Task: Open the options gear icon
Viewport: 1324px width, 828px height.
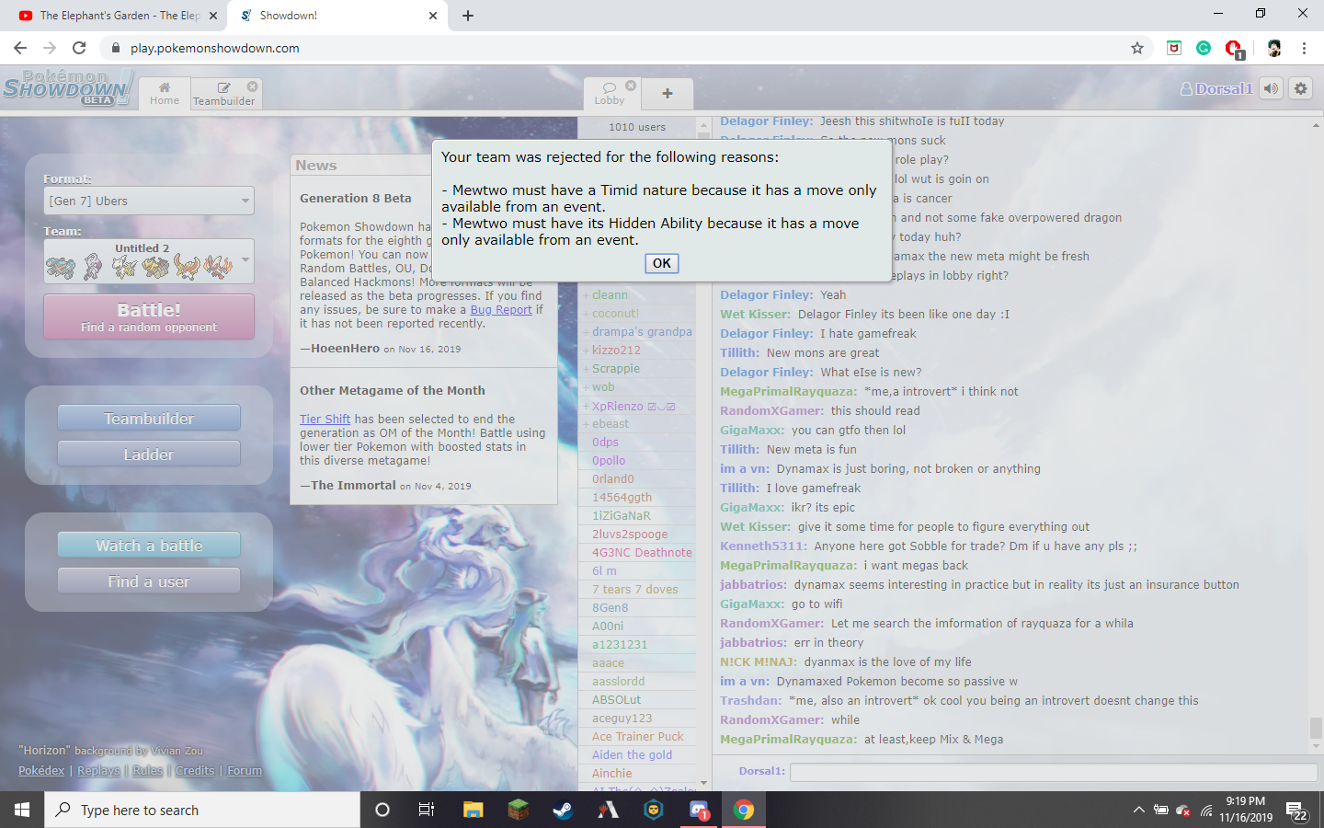Action: [x=1300, y=88]
